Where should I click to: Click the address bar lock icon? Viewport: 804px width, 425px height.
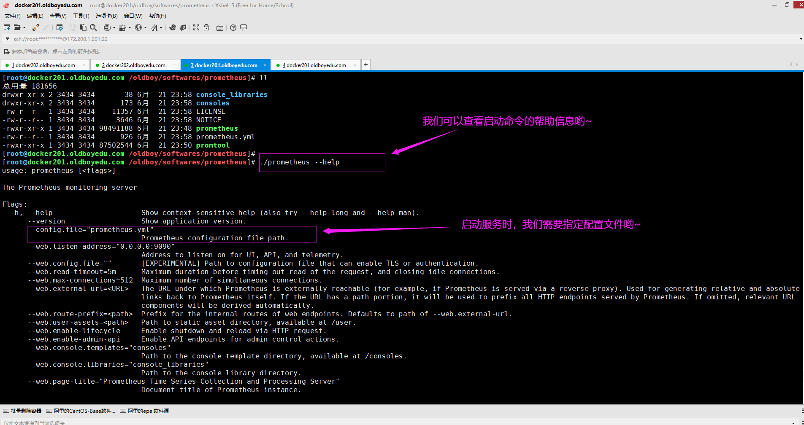coord(7,39)
